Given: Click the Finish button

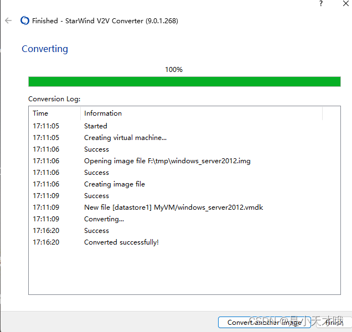Looking at the screenshot, I should click(x=334, y=323).
